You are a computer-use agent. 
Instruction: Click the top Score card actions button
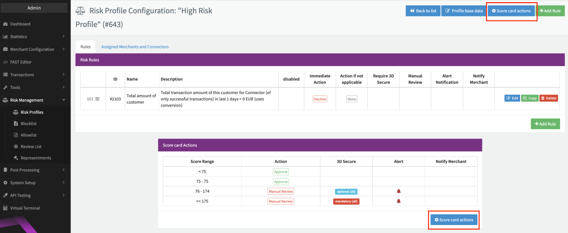[x=511, y=11]
